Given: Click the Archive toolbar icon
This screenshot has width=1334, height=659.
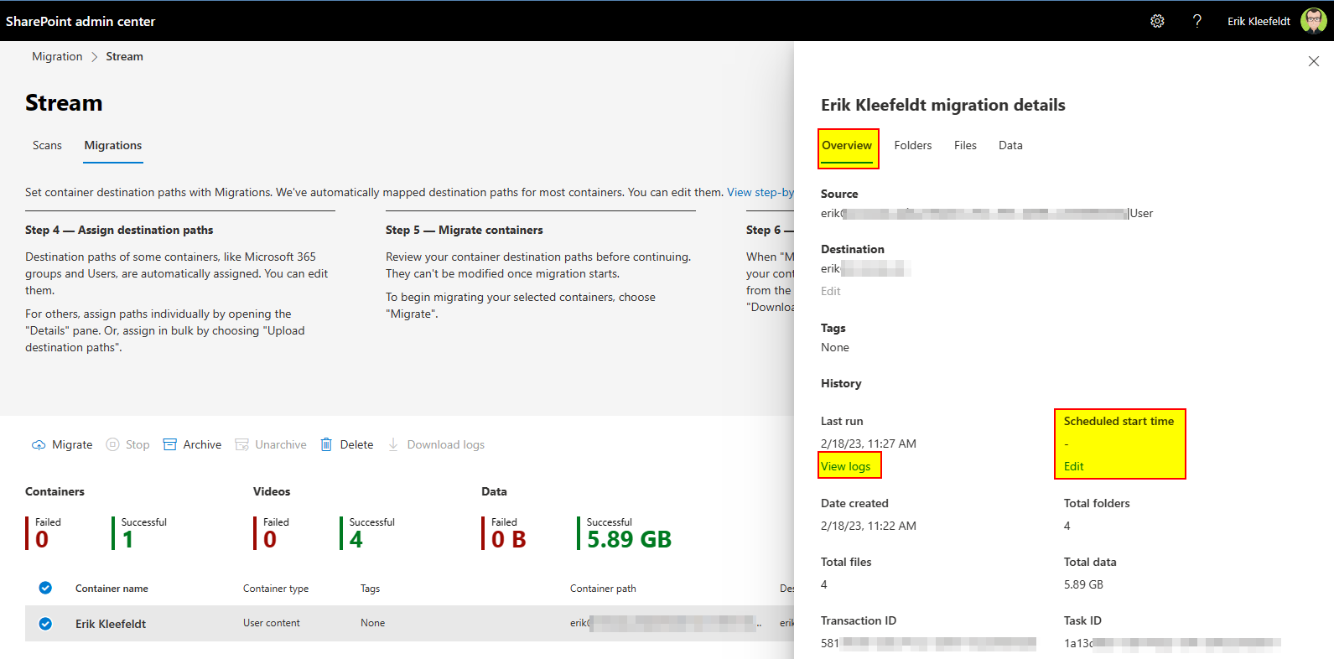Looking at the screenshot, I should 170,445.
